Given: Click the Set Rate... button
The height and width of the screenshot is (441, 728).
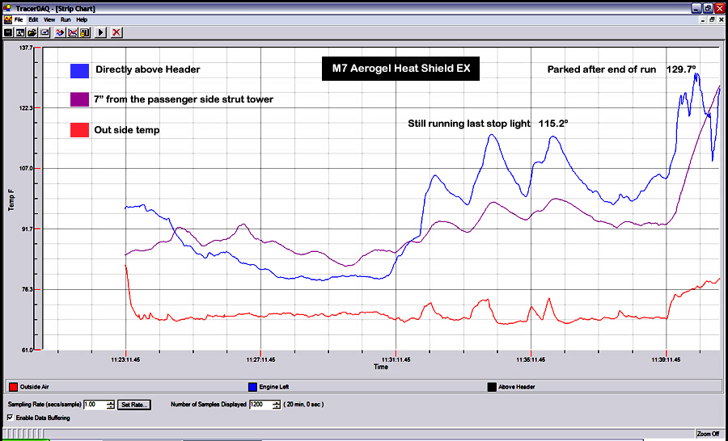Looking at the screenshot, I should (x=134, y=404).
